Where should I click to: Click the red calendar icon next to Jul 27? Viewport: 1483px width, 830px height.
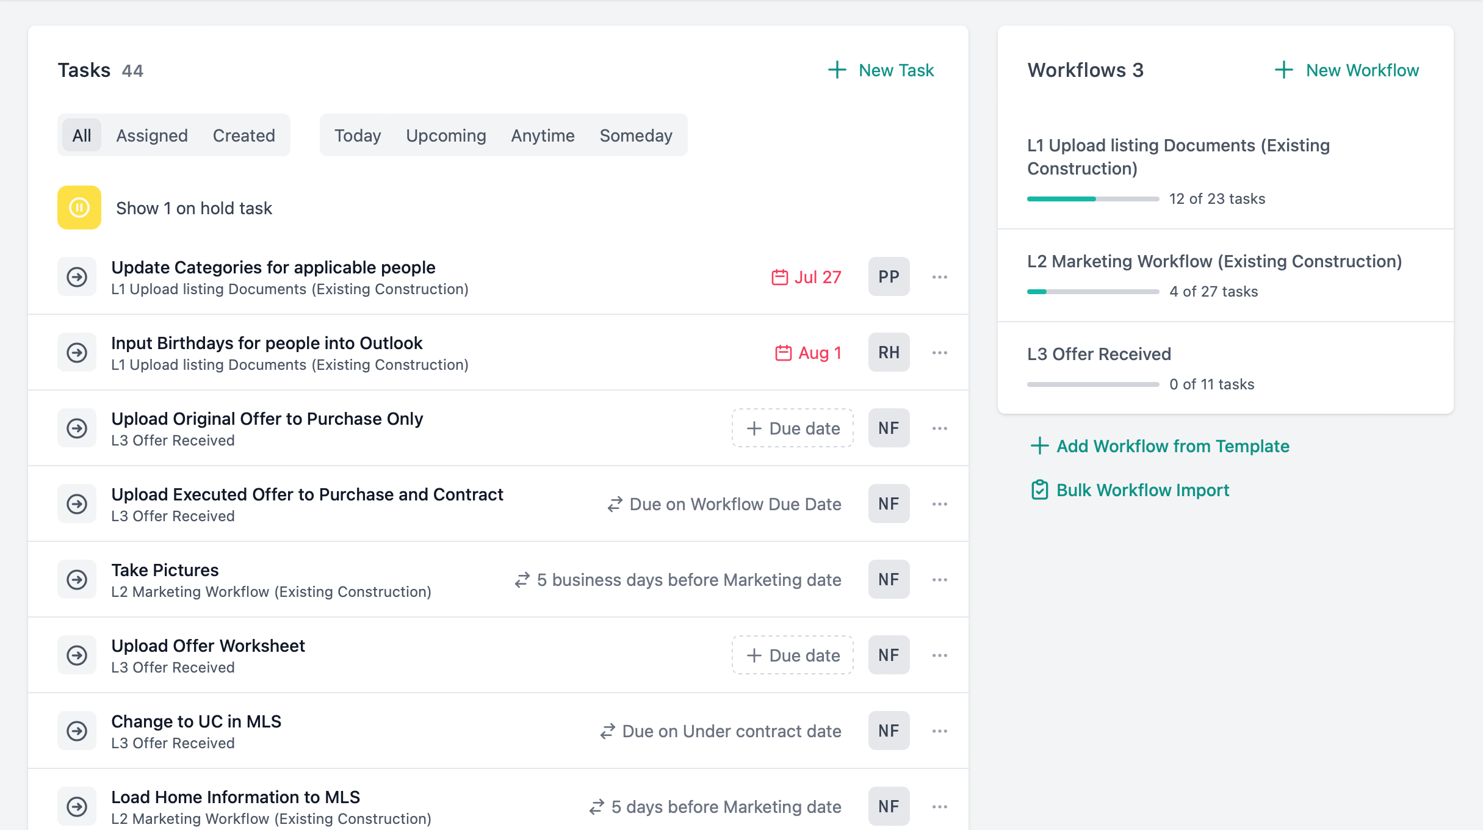pyautogui.click(x=779, y=277)
